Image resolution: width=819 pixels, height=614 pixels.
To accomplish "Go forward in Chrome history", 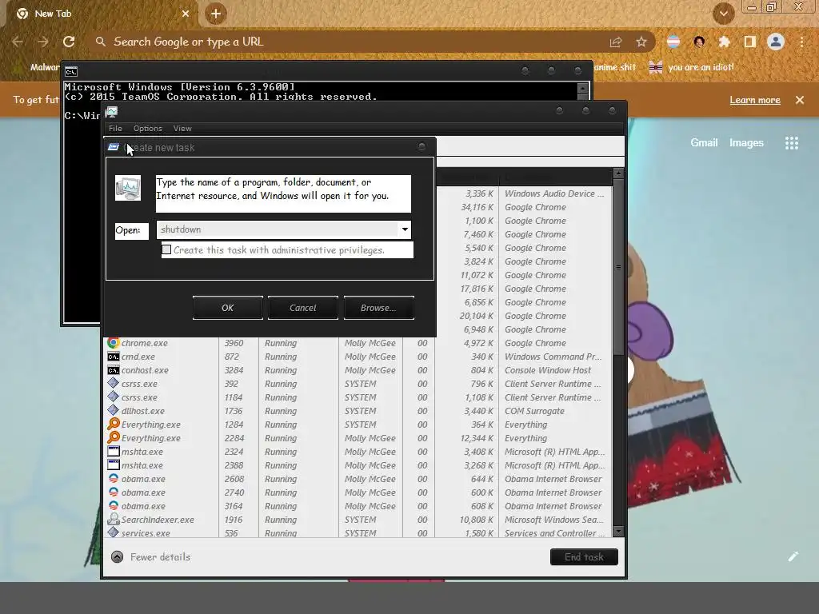I will point(43,42).
